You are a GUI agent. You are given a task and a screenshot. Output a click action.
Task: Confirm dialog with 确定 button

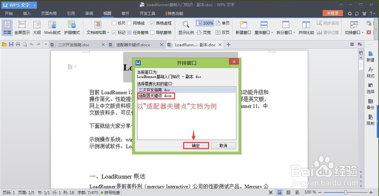tap(196, 146)
